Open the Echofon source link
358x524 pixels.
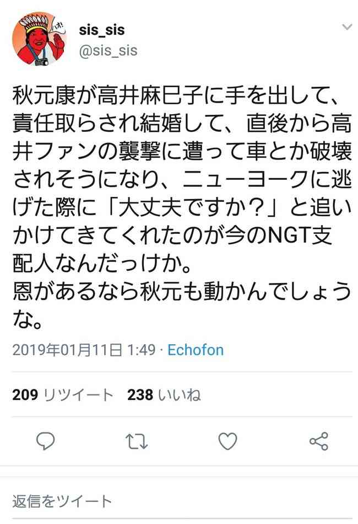tap(196, 350)
